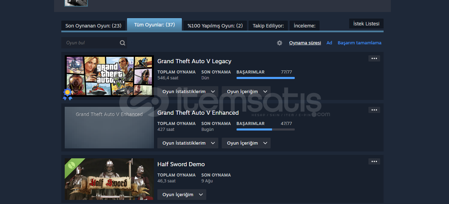
Task: Click the 546,4 saat playtime value
Action: [x=168, y=78]
